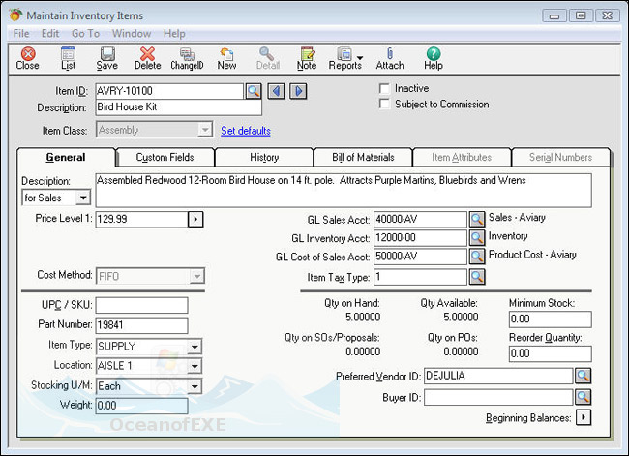The width and height of the screenshot is (629, 456).
Task: Click the Item ID lookup magnifier
Action: coord(253,91)
